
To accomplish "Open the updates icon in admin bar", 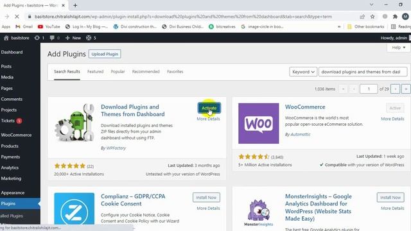I will pyautogui.click(x=37, y=38).
